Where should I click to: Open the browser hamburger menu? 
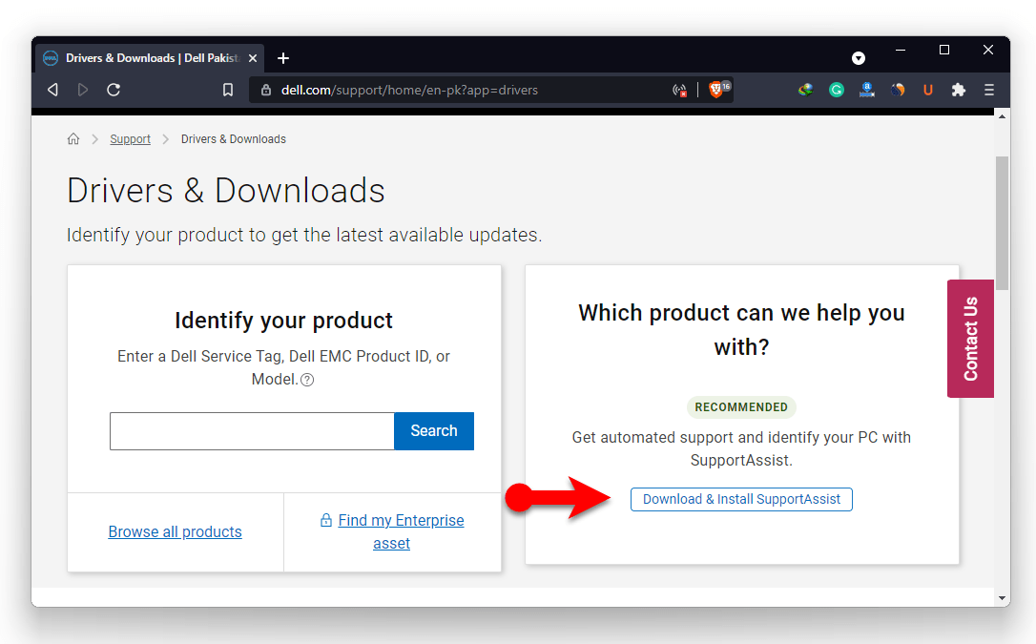[989, 90]
